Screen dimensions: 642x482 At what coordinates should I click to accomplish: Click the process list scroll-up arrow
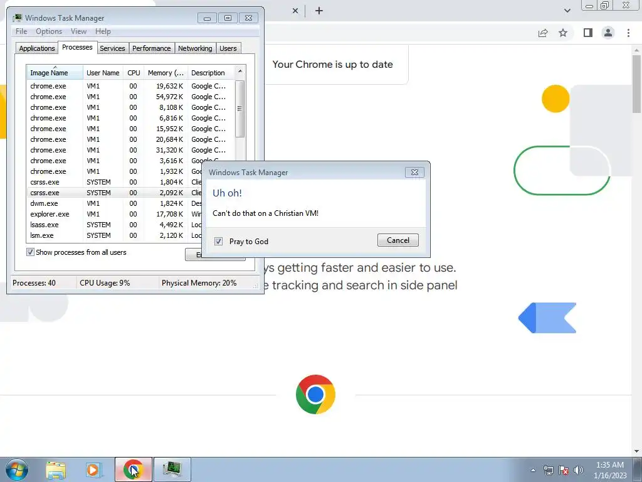point(240,72)
